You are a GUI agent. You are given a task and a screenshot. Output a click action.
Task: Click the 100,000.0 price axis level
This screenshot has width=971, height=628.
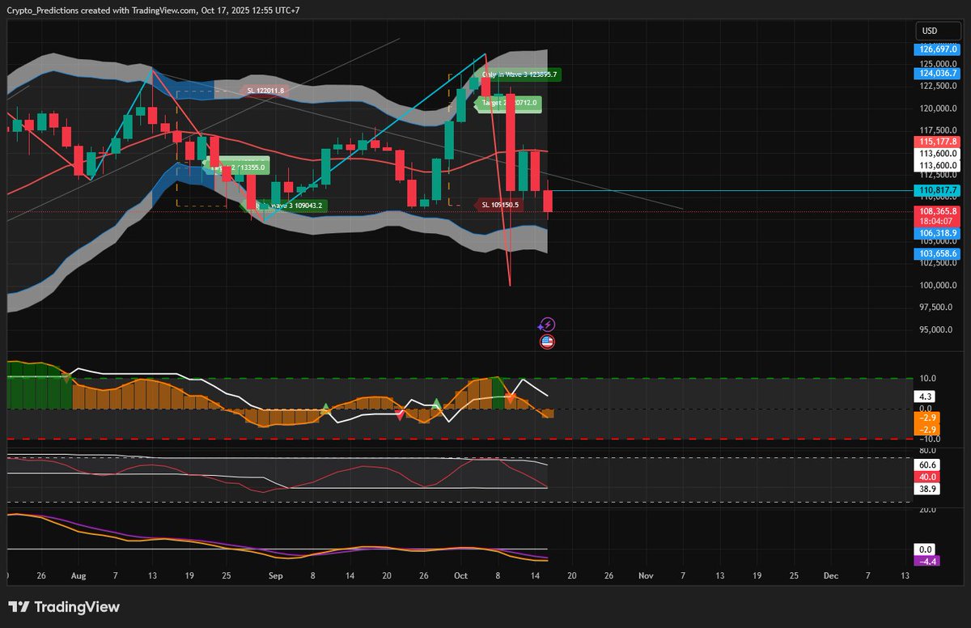939,285
